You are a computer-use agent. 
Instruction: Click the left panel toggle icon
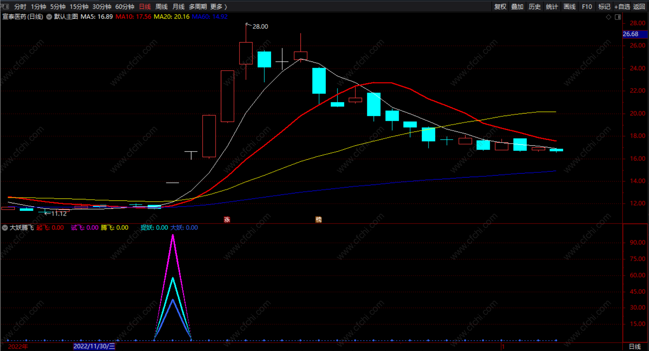[5, 6]
